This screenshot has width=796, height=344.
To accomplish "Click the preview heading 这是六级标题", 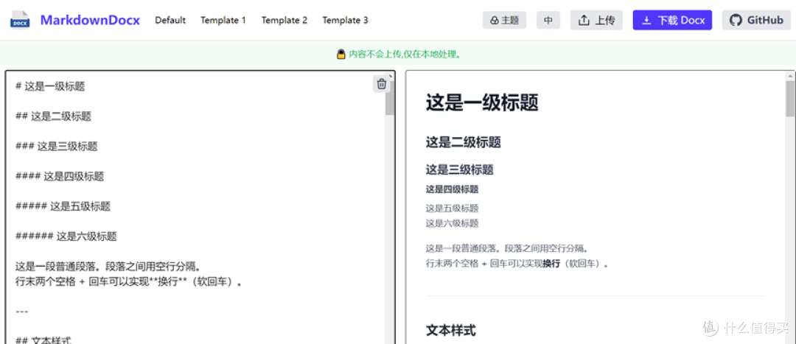I will tap(453, 222).
